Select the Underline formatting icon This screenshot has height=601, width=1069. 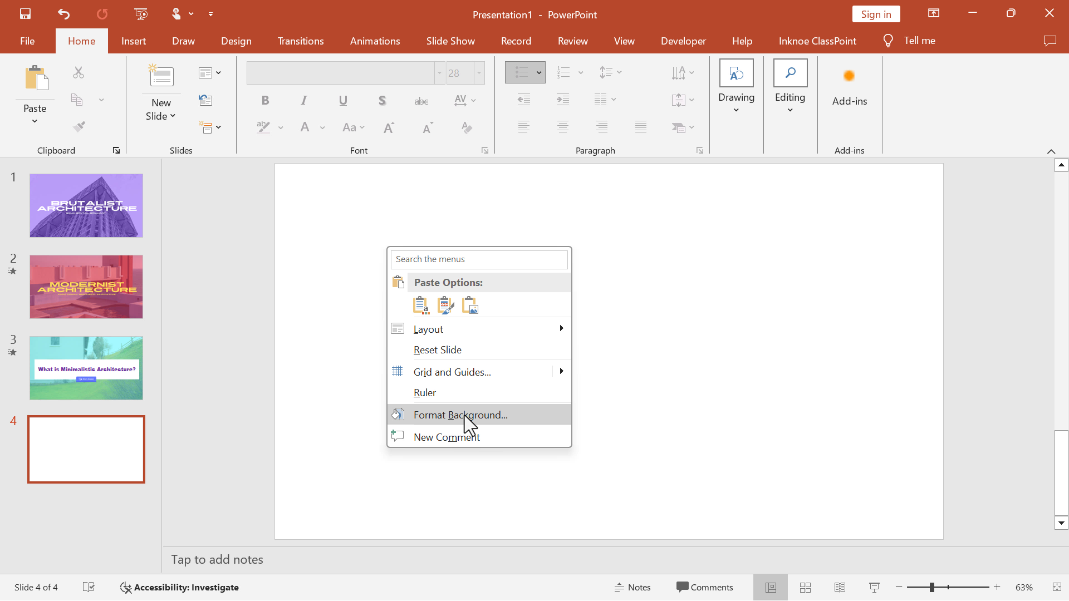[x=343, y=101]
